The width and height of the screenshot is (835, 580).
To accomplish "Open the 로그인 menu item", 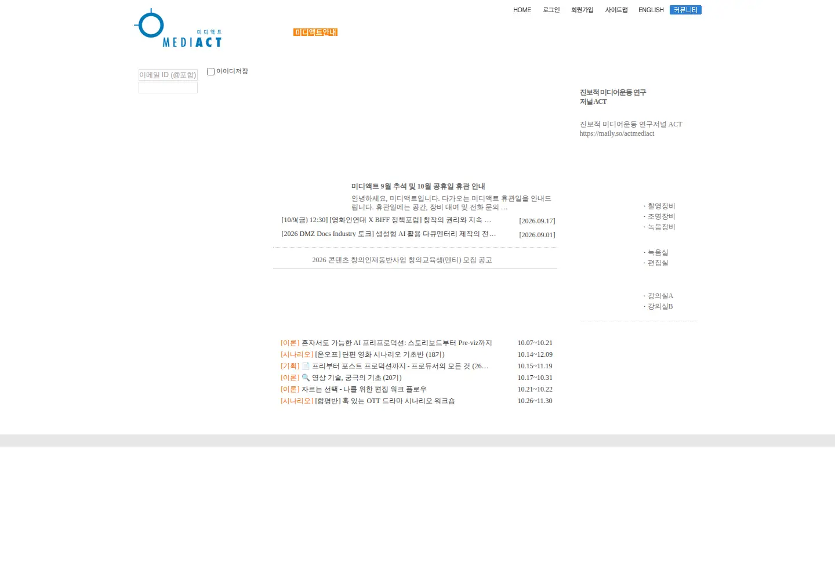I will coord(551,10).
